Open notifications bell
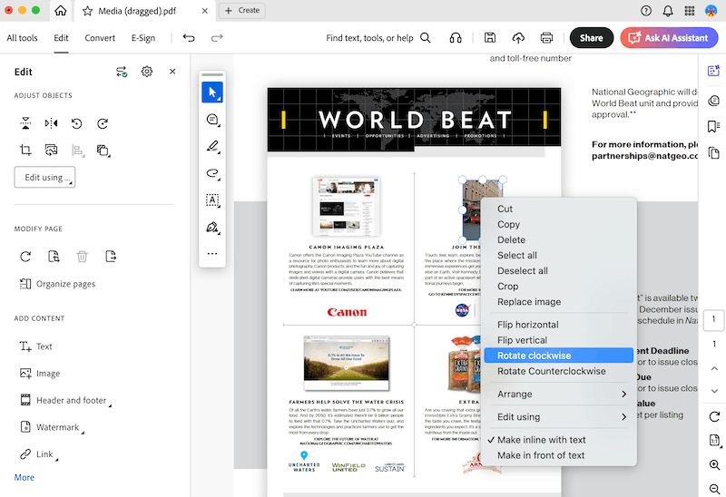The width and height of the screenshot is (726, 497). coord(668,11)
